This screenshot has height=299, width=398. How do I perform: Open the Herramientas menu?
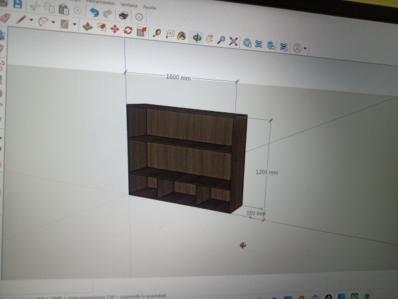(101, 2)
